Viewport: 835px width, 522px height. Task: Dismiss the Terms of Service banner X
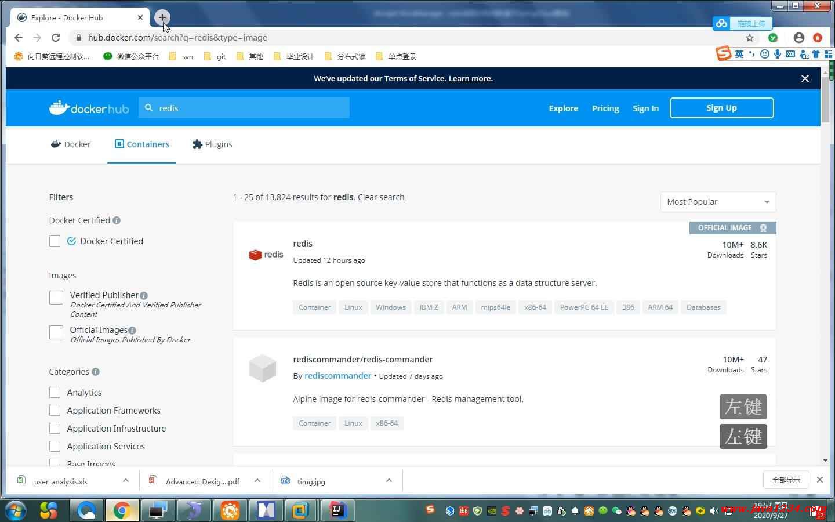pos(805,78)
